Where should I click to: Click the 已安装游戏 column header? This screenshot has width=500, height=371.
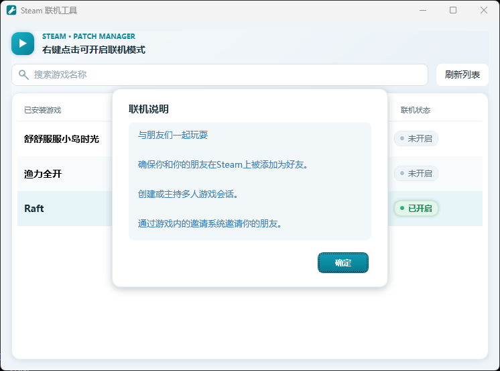43,110
